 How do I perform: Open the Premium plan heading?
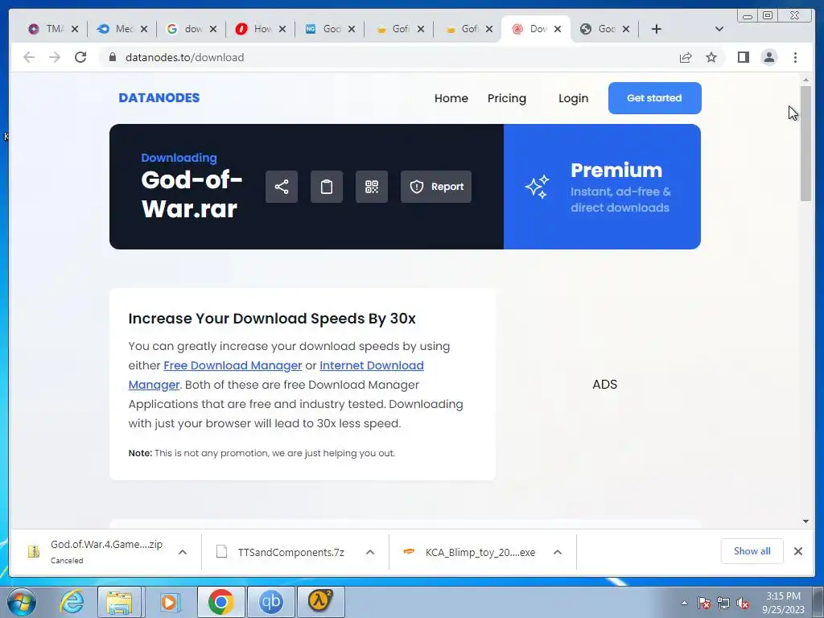(616, 171)
